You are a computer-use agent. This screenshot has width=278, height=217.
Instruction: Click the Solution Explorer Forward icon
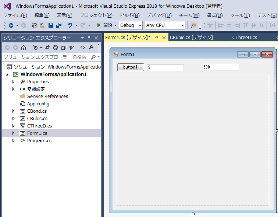(x=15, y=48)
